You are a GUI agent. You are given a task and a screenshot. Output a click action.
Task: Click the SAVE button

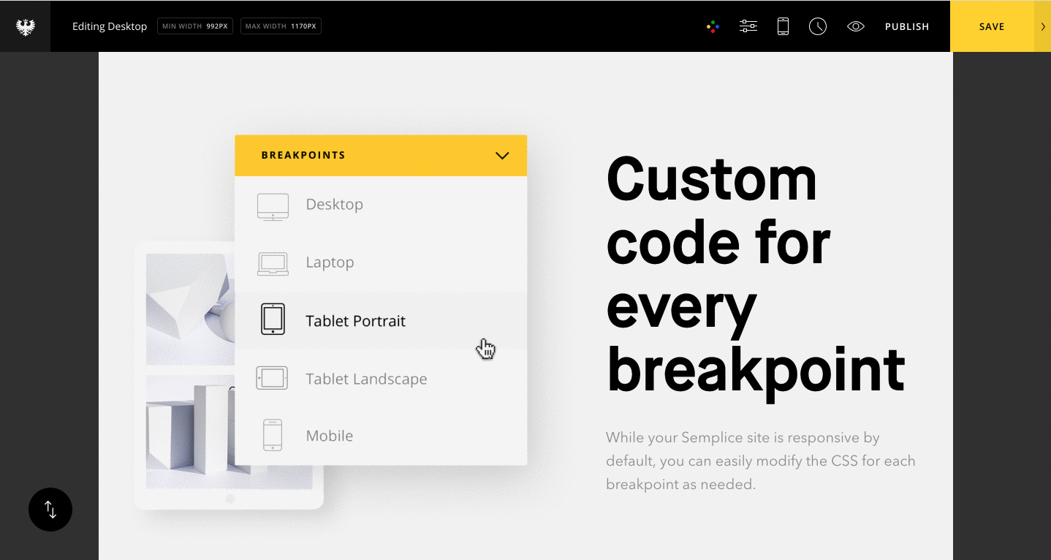click(991, 26)
